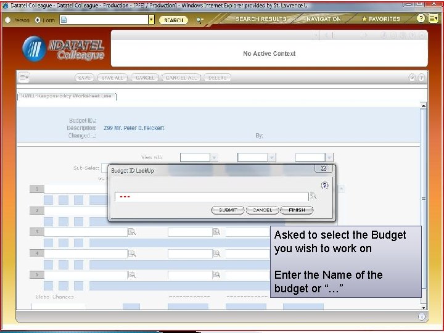Click the Budget ID LookUp text field

[x=212, y=197]
